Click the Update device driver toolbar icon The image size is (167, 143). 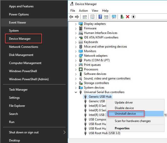point(122,17)
